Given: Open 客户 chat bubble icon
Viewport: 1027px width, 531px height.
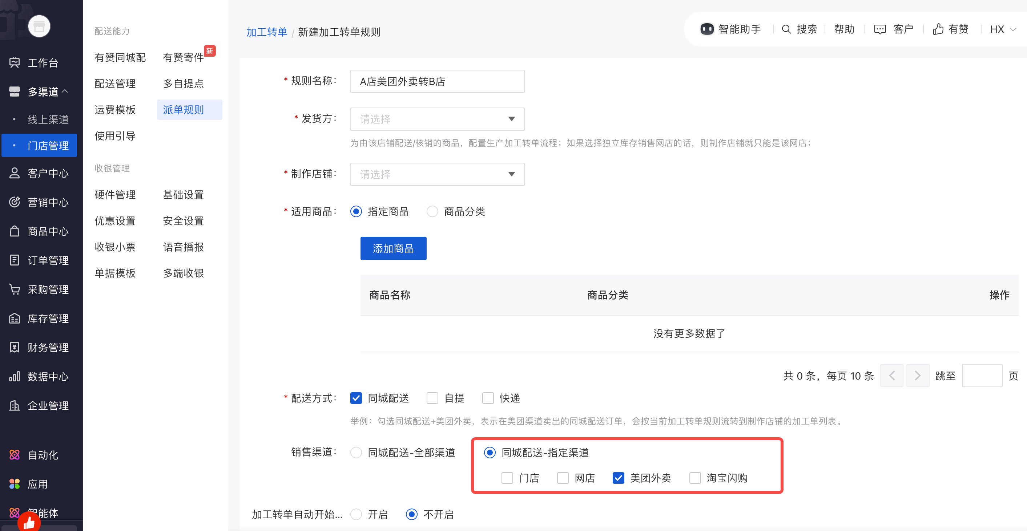Looking at the screenshot, I should tap(879, 29).
